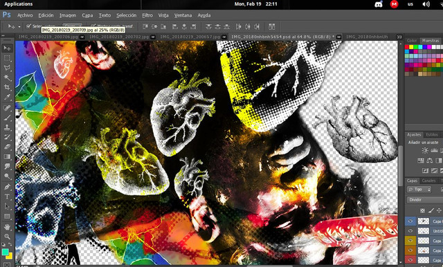
Task: Swap foreground and background colors
Action: [10, 245]
